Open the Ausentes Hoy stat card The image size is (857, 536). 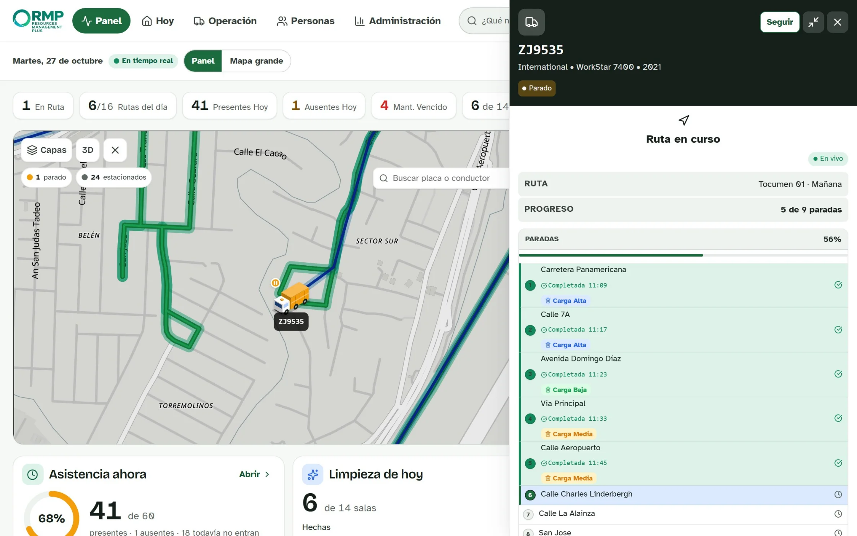click(324, 106)
